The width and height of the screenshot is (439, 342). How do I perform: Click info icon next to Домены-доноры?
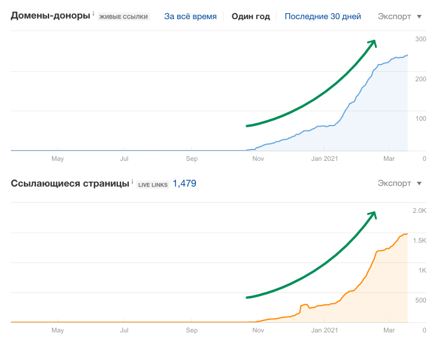[93, 14]
